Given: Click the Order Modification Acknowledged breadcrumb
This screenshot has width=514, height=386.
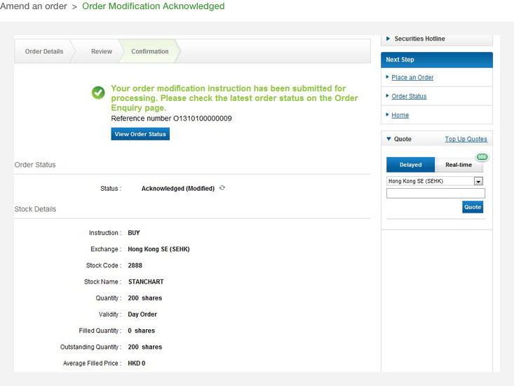Looking at the screenshot, I should coord(153,6).
